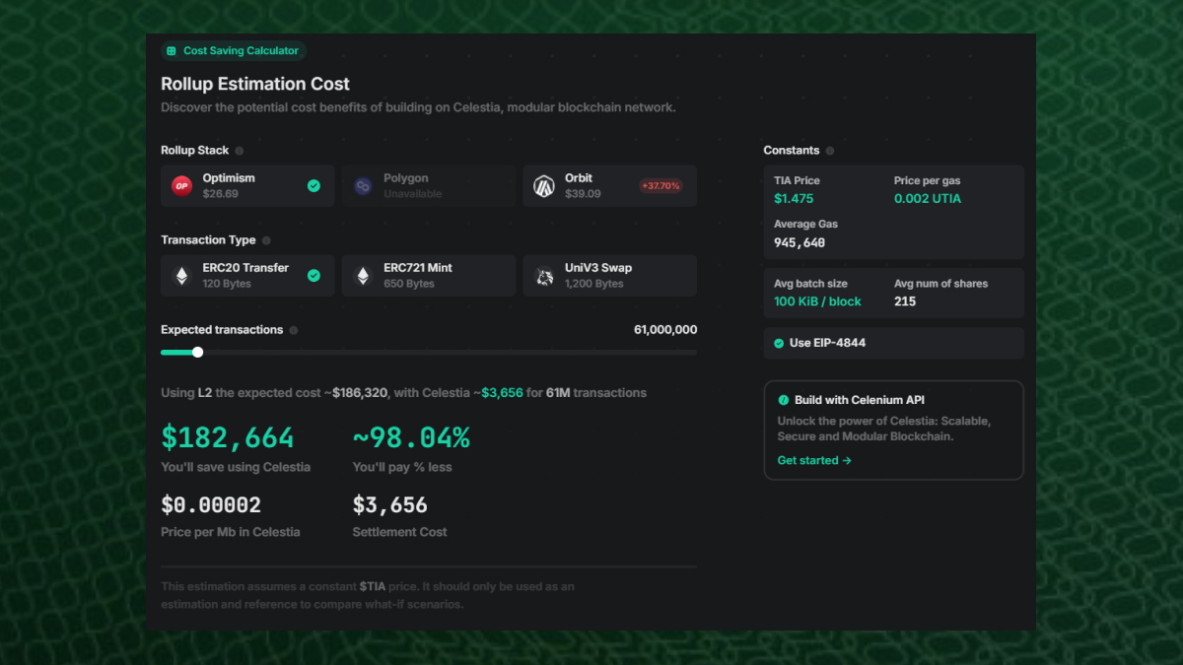Viewport: 1183px width, 665px height.
Task: Click the Avg batch size value 100 KiB / block
Action: coord(817,301)
